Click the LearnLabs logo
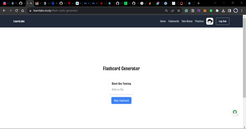This screenshot has width=246, height=129. (19, 21)
